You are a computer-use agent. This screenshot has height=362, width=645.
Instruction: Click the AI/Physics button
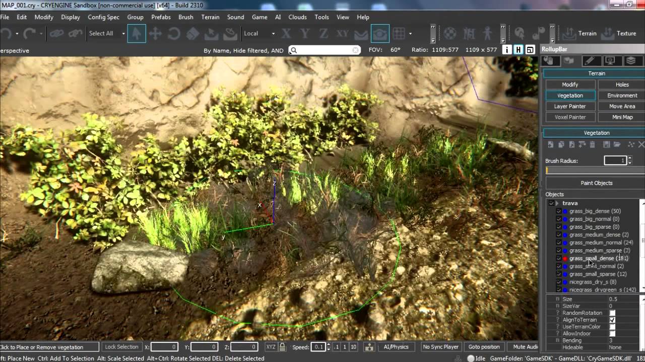(396, 347)
